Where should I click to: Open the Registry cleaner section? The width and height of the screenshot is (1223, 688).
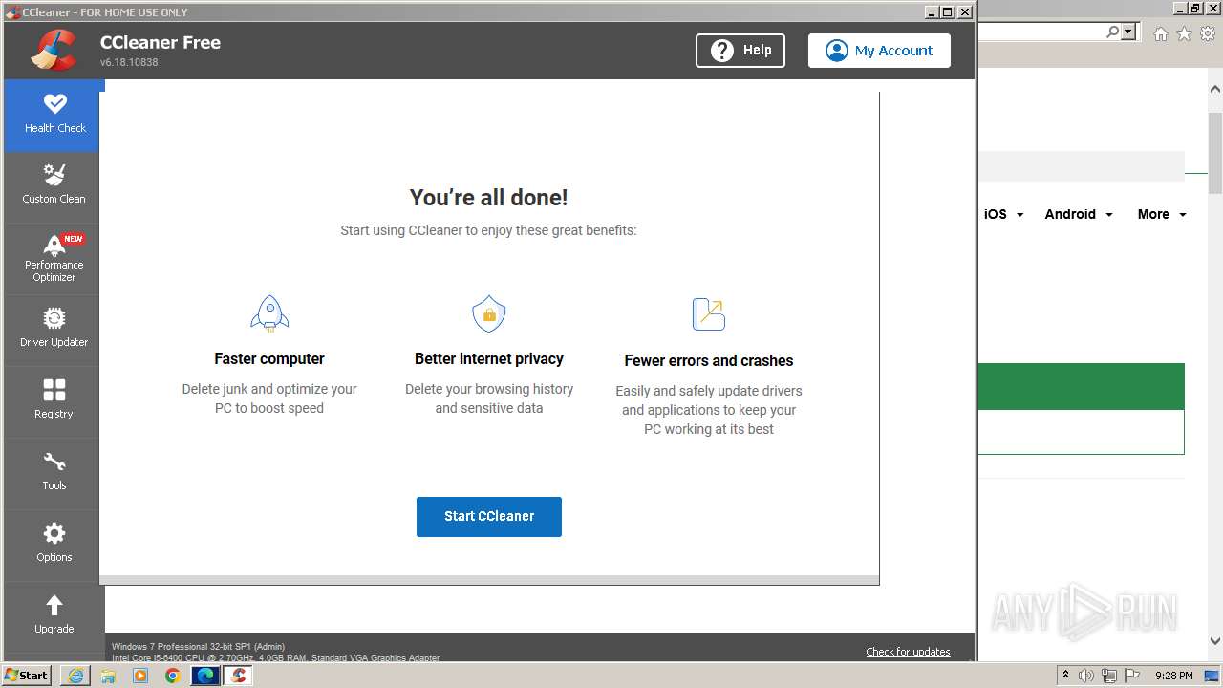[x=54, y=401]
